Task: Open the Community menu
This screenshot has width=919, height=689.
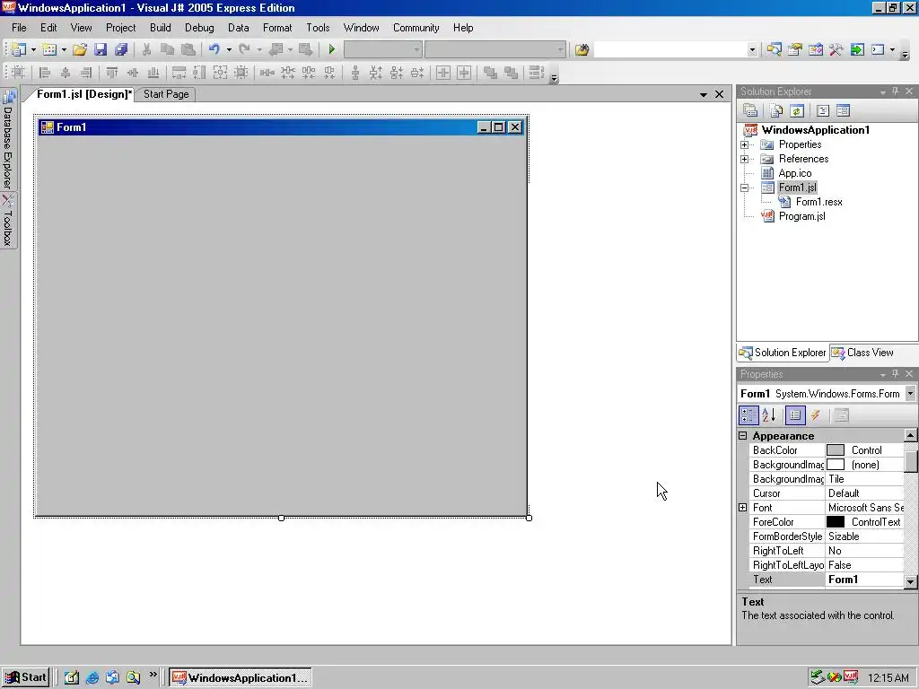Action: [416, 28]
